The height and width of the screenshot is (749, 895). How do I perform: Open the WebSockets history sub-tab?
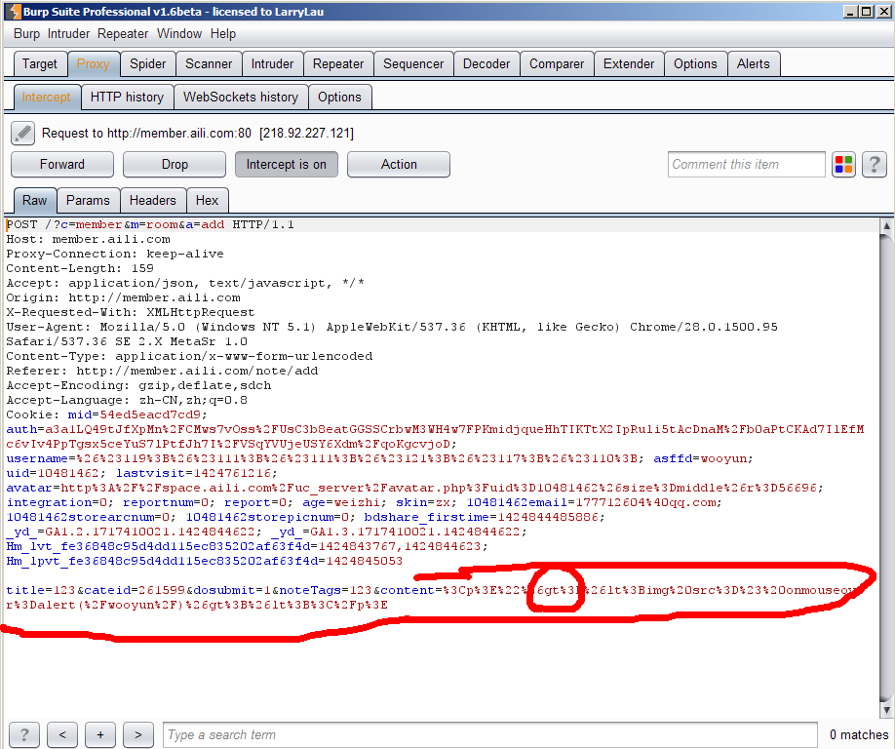pos(240,98)
